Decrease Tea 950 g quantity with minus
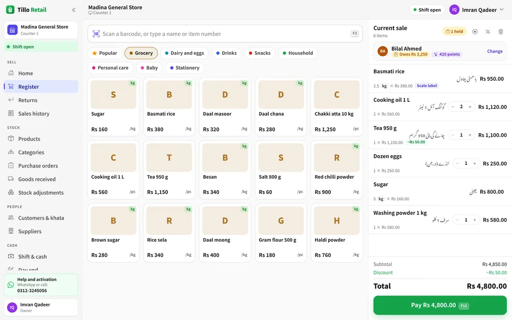This screenshot has height=320, width=512. (x=453, y=135)
